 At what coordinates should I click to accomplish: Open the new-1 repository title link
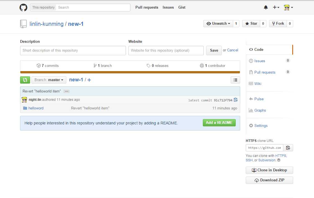[76, 24]
